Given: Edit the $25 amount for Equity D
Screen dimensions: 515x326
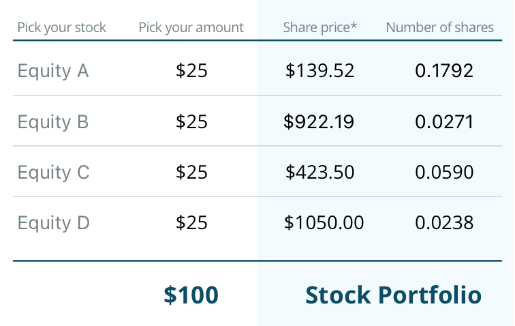Looking at the screenshot, I should (x=191, y=222).
